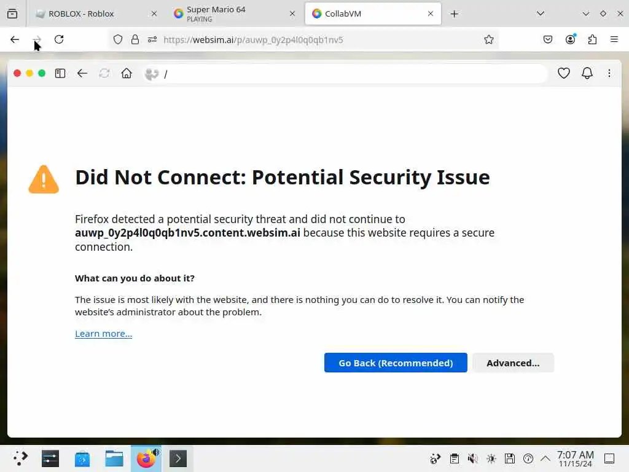Click the Firefox account icon
629x472 pixels.
coord(571,40)
